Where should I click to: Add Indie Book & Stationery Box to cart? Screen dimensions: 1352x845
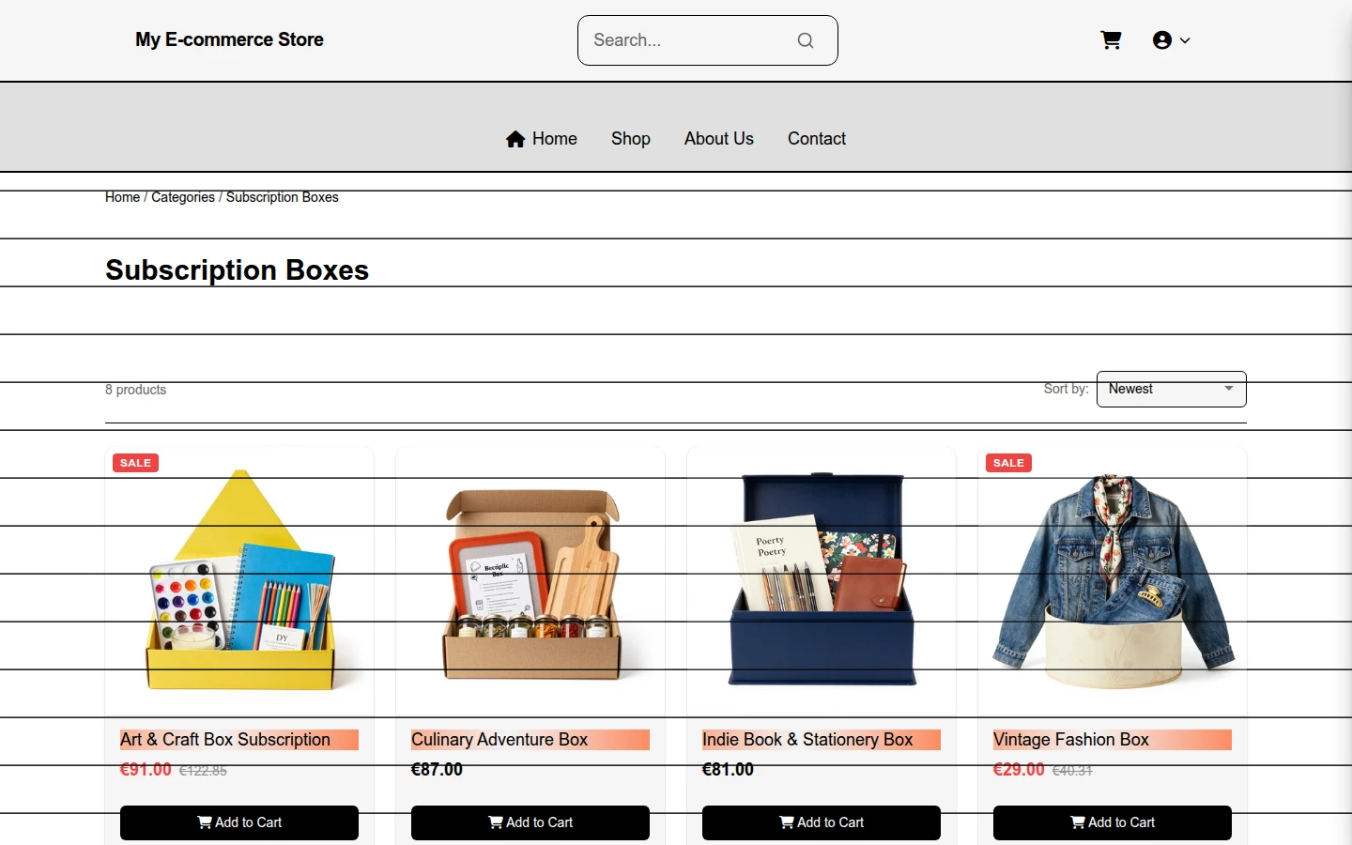pos(822,822)
